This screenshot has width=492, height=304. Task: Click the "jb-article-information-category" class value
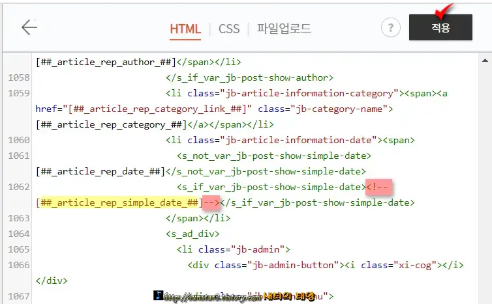(x=309, y=93)
